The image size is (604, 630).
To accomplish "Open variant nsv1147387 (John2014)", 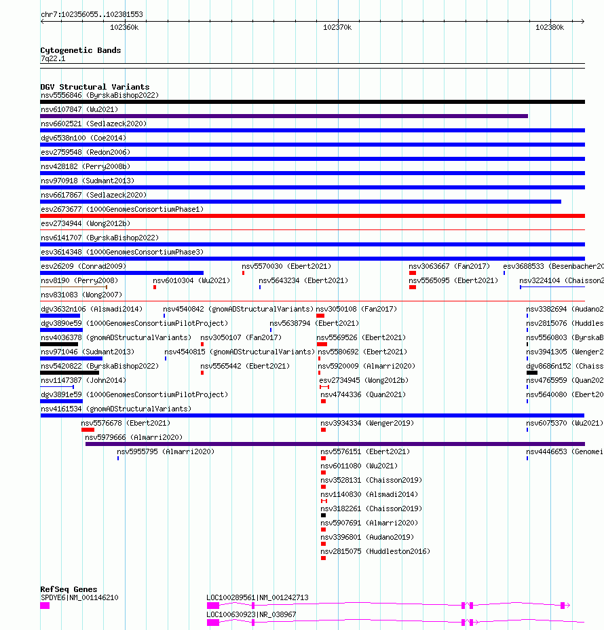I will tap(83, 380).
